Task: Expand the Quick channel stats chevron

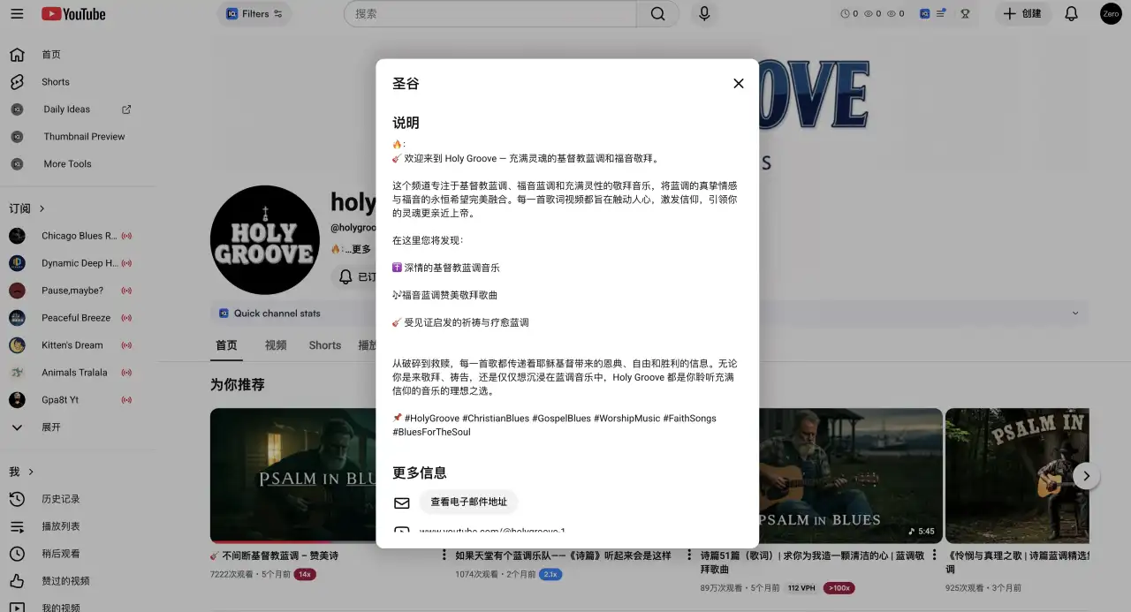Action: click(x=1075, y=314)
